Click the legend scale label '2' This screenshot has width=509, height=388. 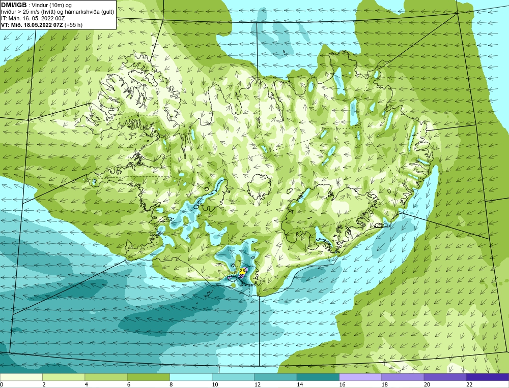click(44, 384)
